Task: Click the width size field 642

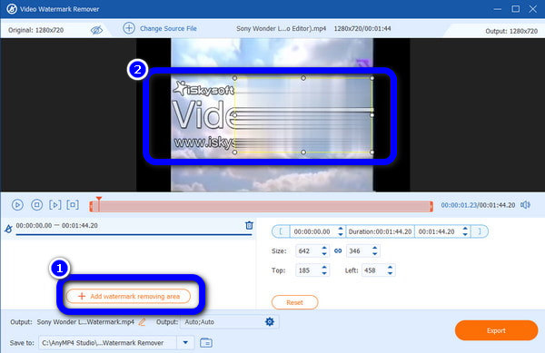Action: (x=308, y=251)
